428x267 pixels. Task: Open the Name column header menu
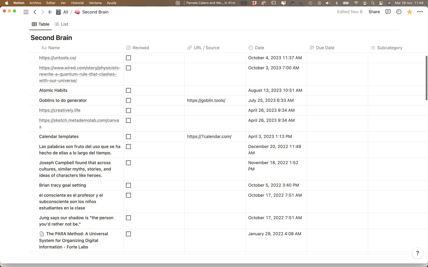50,48
